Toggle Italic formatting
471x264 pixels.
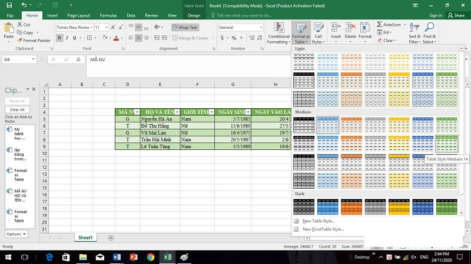(x=67, y=38)
